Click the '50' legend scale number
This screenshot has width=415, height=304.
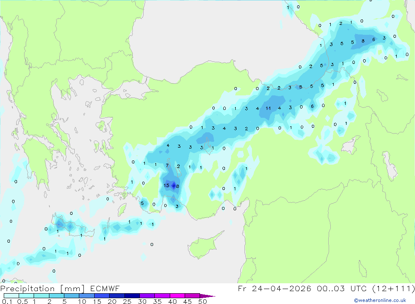(x=203, y=302)
